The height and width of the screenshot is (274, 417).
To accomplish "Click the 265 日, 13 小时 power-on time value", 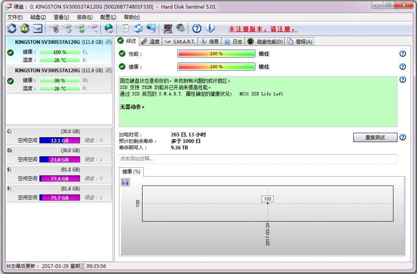I will click(188, 135).
